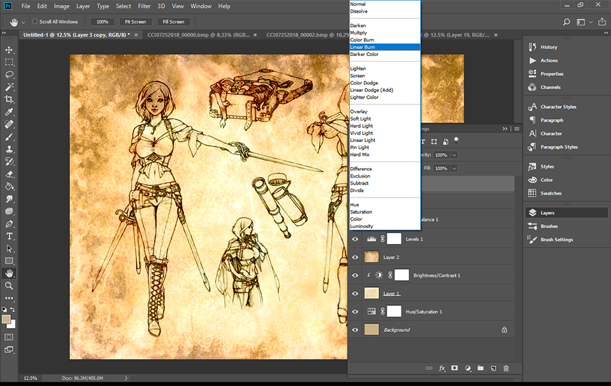Select the Horizontal Type tool

click(x=9, y=236)
